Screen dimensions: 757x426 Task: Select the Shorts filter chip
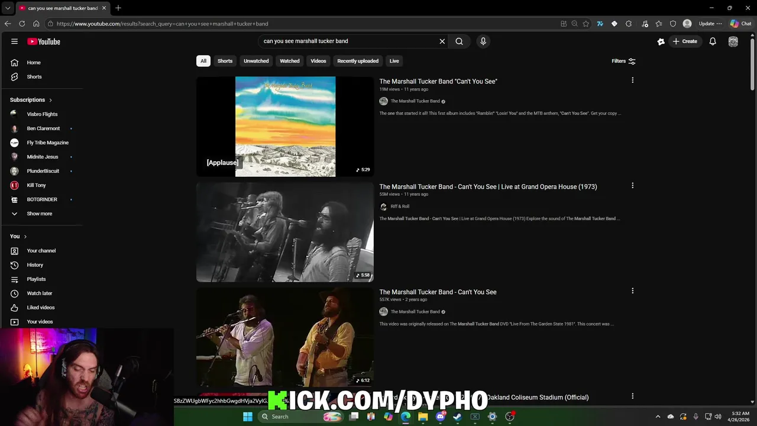point(225,61)
